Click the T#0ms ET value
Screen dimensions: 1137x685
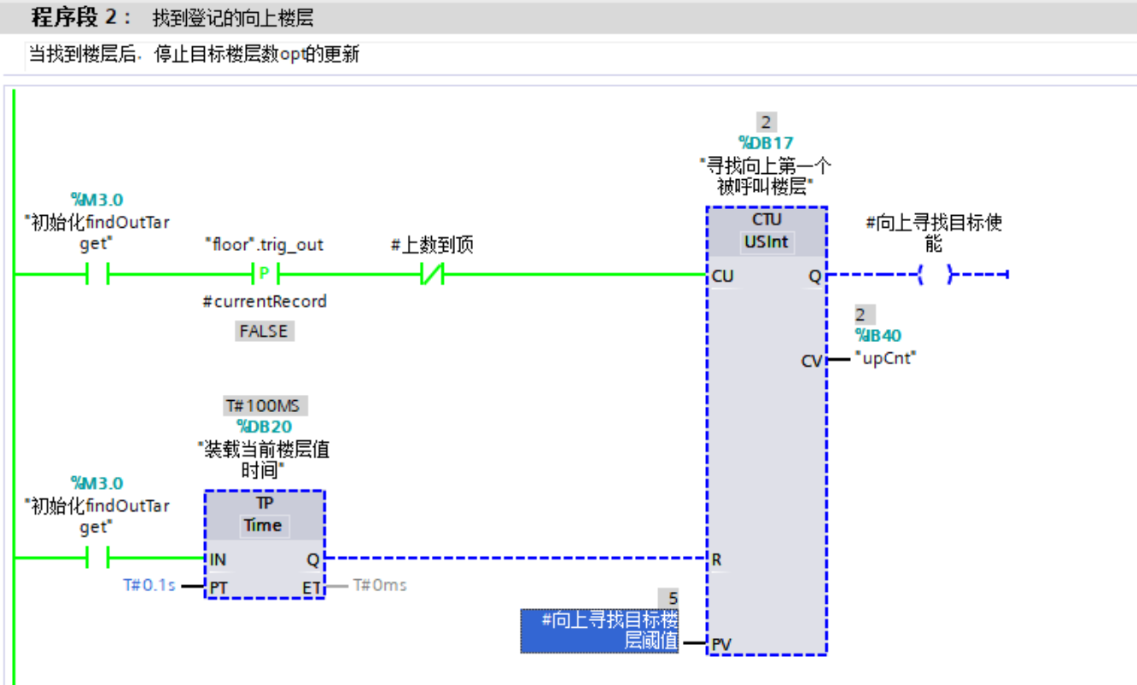[380, 585]
